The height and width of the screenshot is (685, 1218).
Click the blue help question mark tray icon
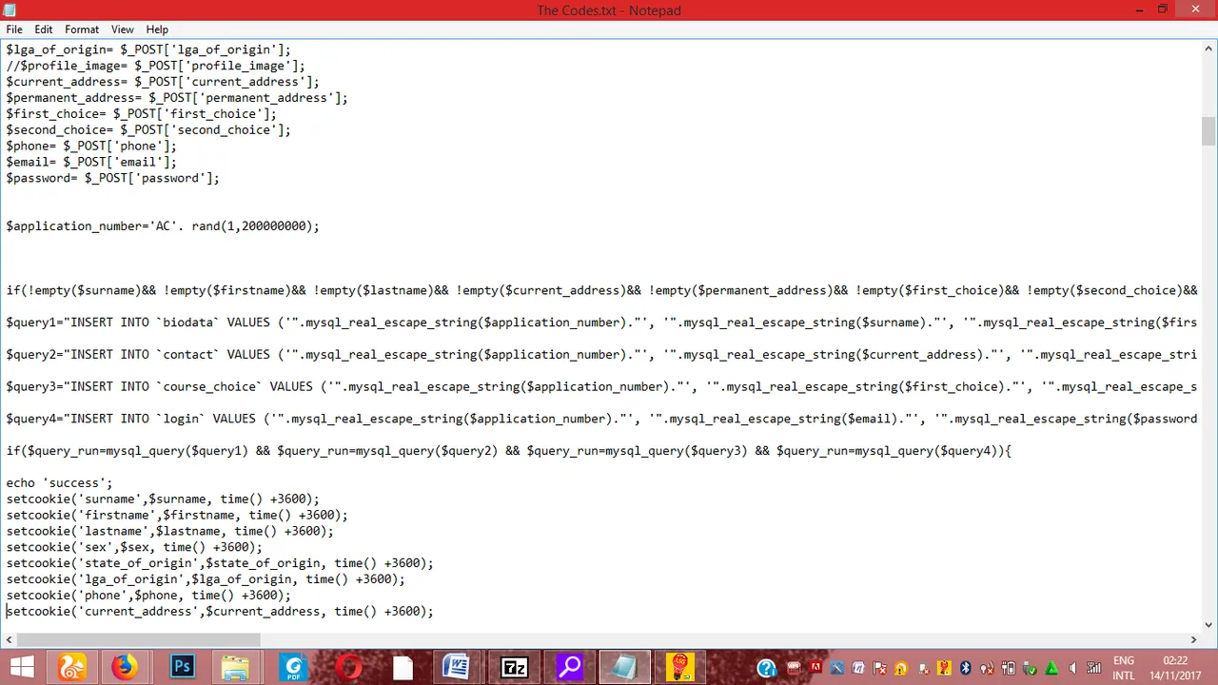tap(766, 668)
